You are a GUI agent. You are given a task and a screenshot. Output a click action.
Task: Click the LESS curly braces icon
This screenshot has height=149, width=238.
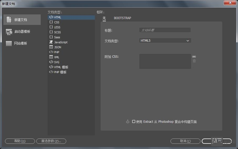pos(51,27)
